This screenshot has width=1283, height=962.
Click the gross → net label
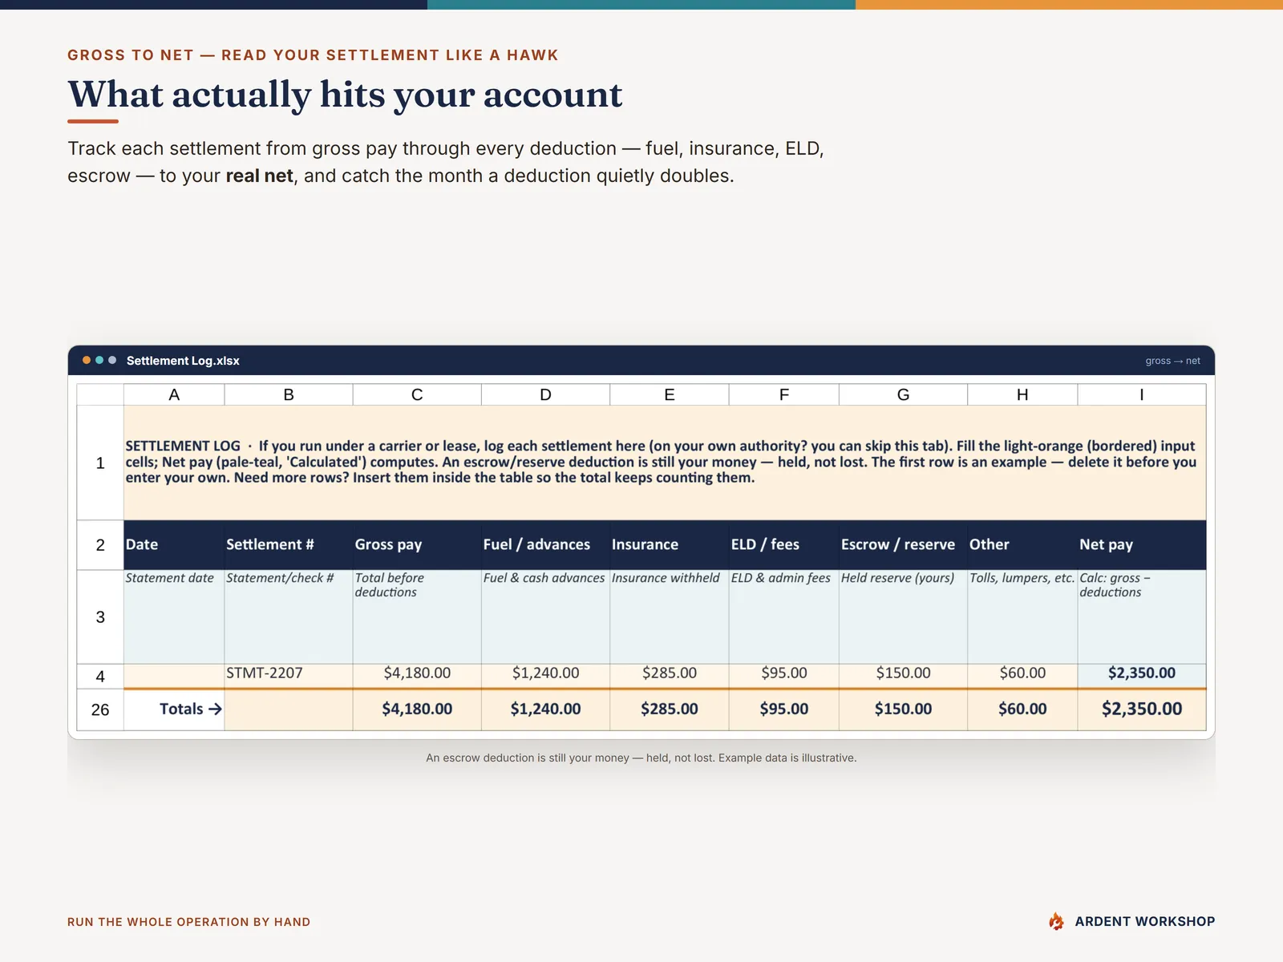click(1172, 361)
